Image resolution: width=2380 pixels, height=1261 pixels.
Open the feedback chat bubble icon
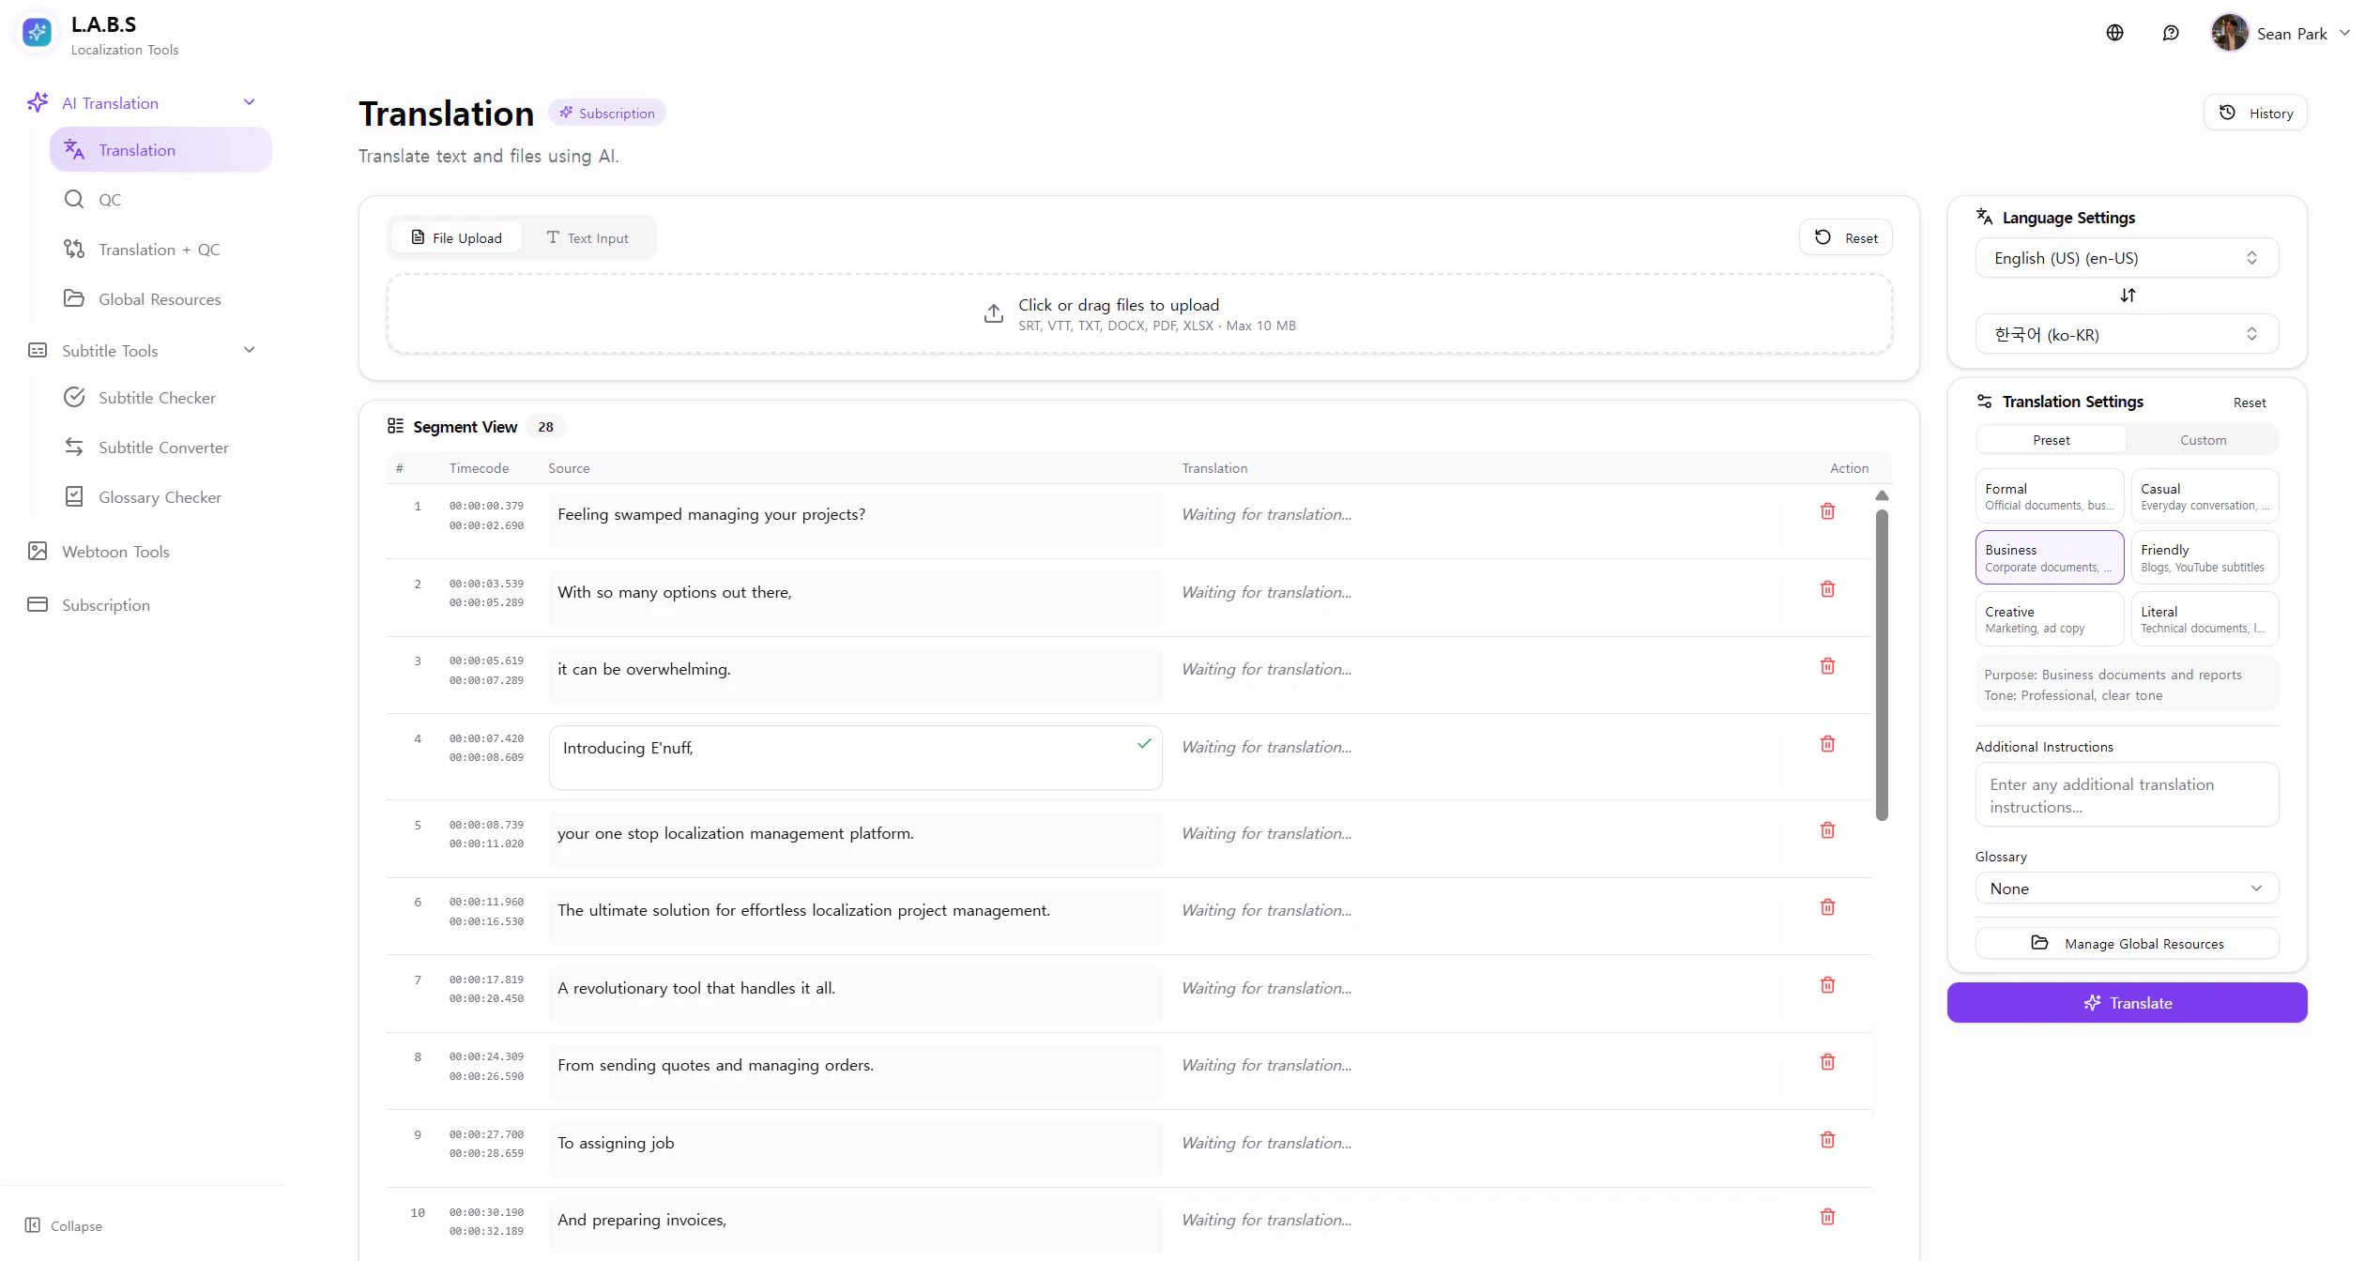(x=2170, y=33)
